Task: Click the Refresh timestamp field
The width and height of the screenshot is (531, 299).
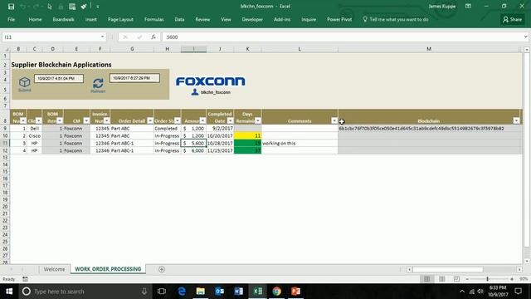Action: [x=134, y=78]
